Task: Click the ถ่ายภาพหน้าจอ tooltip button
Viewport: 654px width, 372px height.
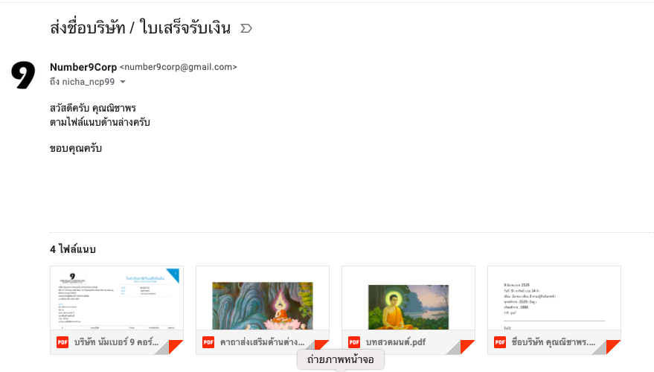Action: [x=341, y=359]
